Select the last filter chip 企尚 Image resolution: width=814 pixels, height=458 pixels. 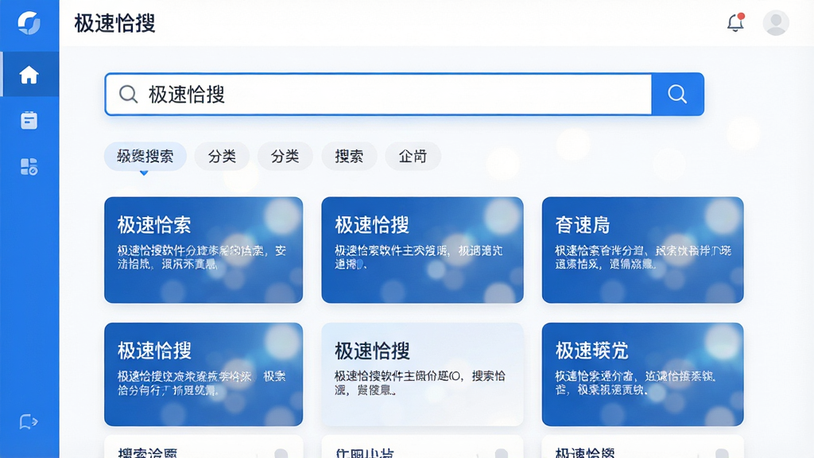click(413, 157)
